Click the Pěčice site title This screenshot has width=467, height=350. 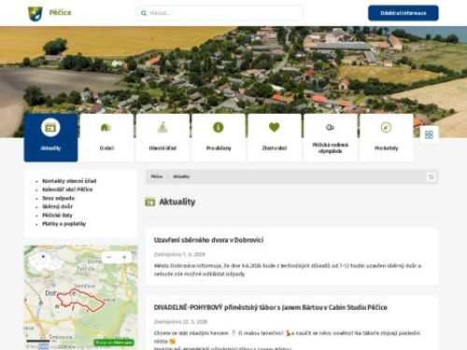[x=60, y=13]
